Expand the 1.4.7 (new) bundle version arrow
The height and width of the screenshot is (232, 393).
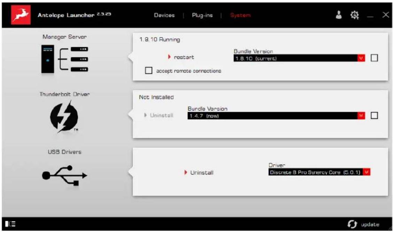361,116
